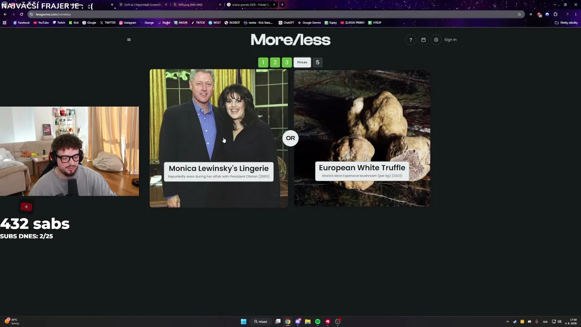Image resolution: width=581 pixels, height=327 pixels.
Task: Show hidden system tray icons
Action: point(507,322)
